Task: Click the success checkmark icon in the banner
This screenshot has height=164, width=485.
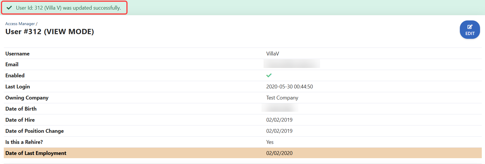Action: [x=9, y=8]
